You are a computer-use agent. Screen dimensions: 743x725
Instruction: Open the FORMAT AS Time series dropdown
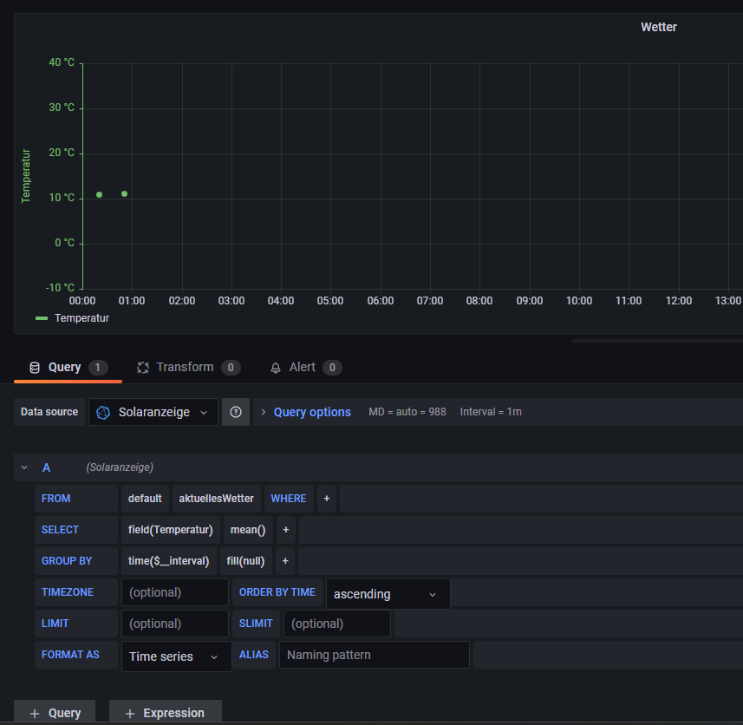175,656
